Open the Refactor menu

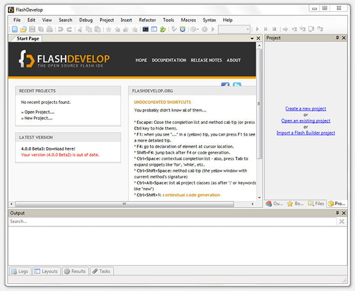147,20
